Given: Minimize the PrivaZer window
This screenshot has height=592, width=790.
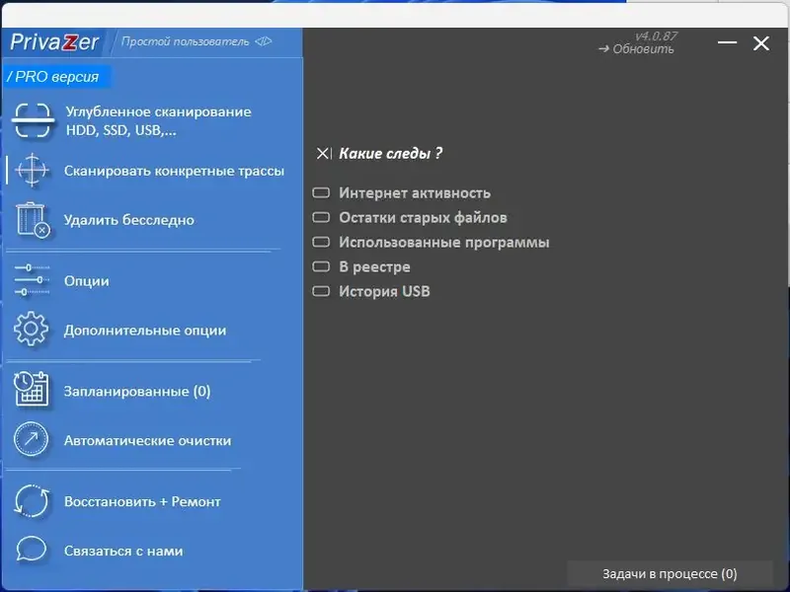Looking at the screenshot, I should (727, 42).
